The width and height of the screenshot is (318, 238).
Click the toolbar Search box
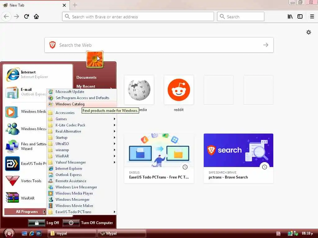tap(241, 17)
